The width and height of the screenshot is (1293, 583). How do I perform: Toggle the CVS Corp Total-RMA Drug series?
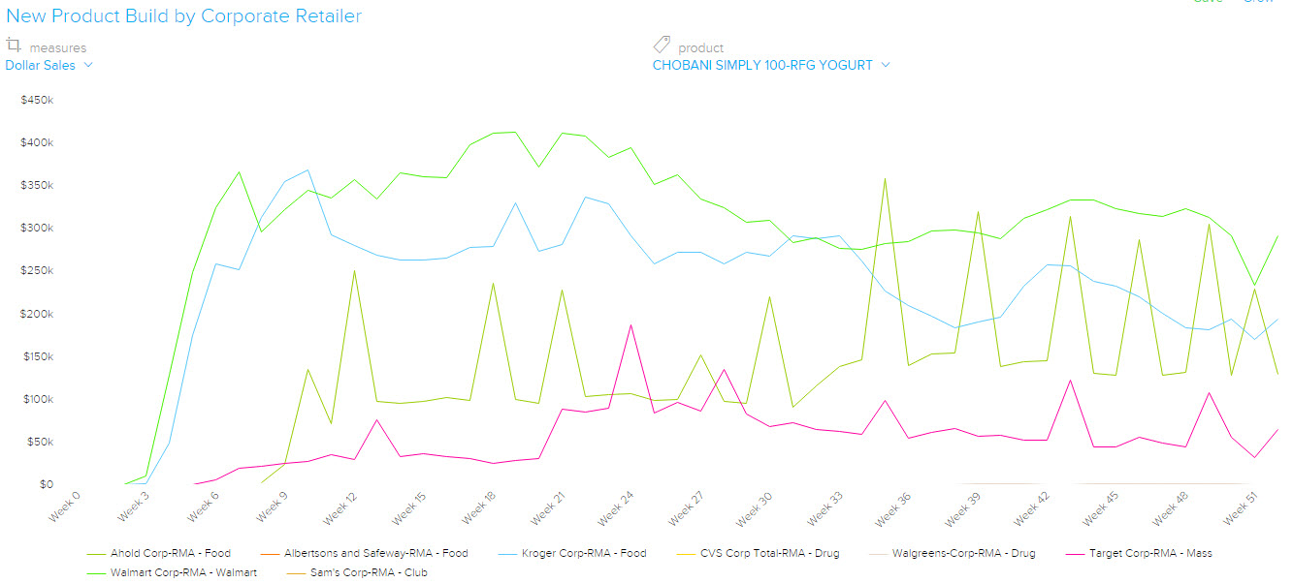click(769, 554)
